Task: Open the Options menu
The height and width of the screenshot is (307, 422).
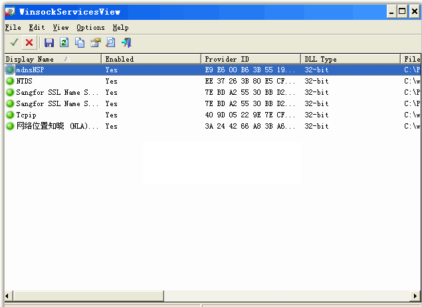Action: point(90,27)
